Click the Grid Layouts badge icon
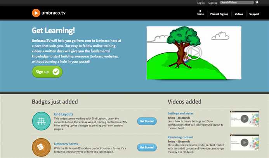This screenshot has width=269, height=158. click(41, 121)
